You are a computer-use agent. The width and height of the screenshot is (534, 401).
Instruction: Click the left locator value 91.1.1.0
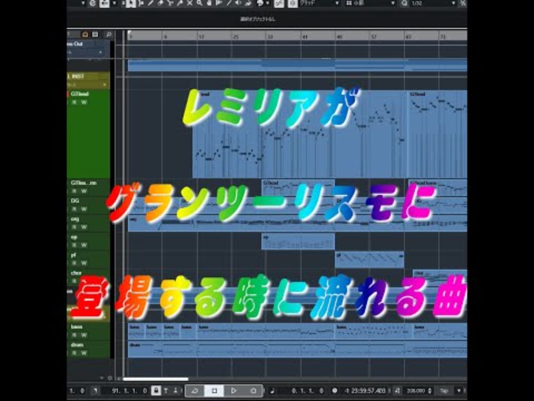130,391
